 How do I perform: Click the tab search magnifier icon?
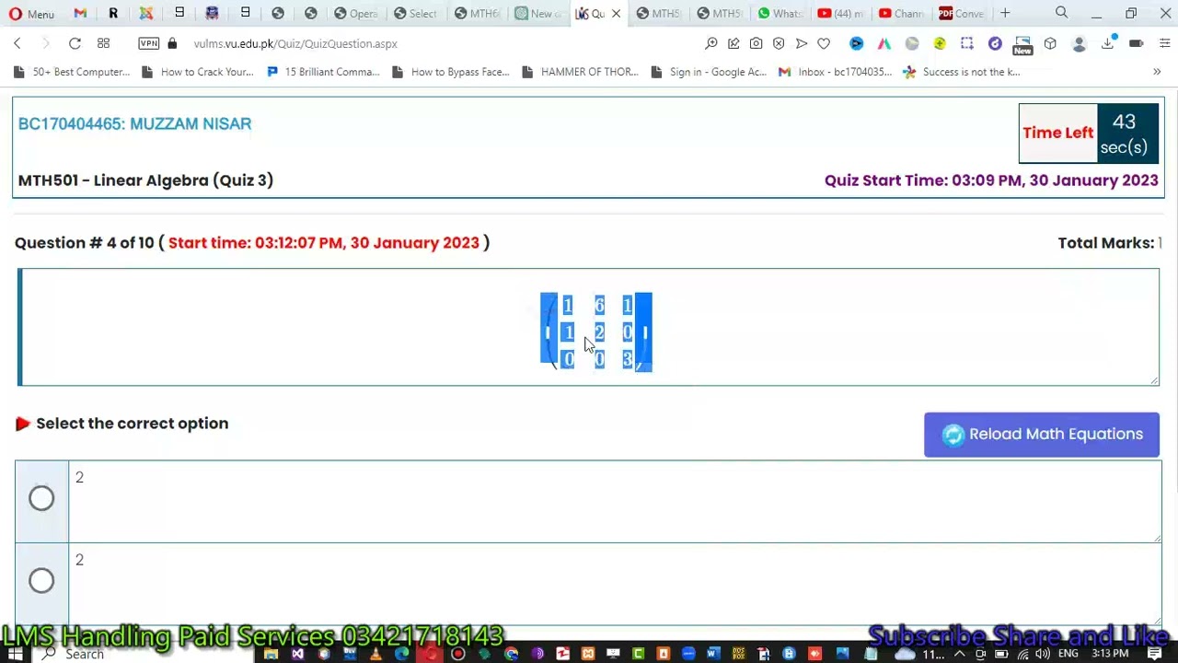click(x=1062, y=13)
